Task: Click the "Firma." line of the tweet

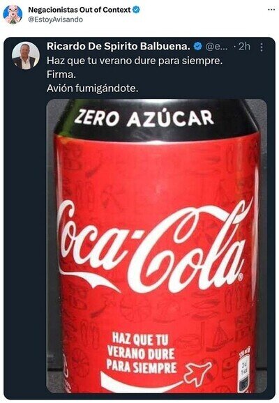Action: click(x=61, y=75)
